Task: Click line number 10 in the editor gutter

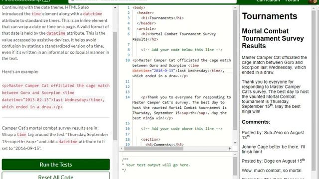Action: [x=128, y=60]
